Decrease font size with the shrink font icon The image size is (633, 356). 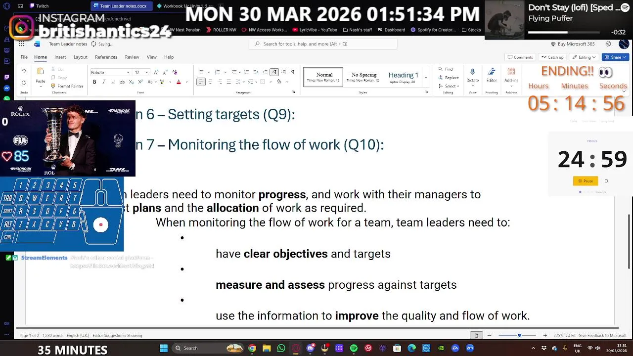(165, 72)
